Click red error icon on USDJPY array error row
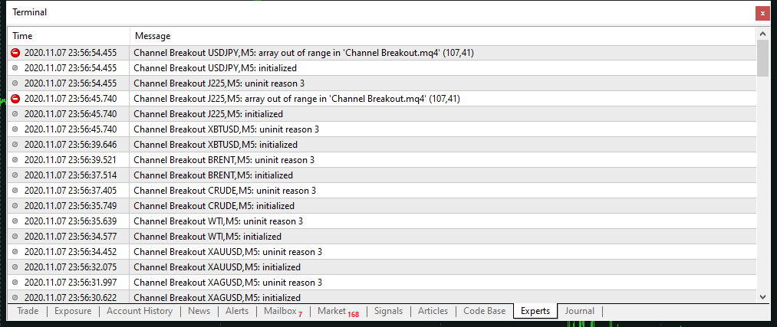The height and width of the screenshot is (327, 777). [x=15, y=53]
